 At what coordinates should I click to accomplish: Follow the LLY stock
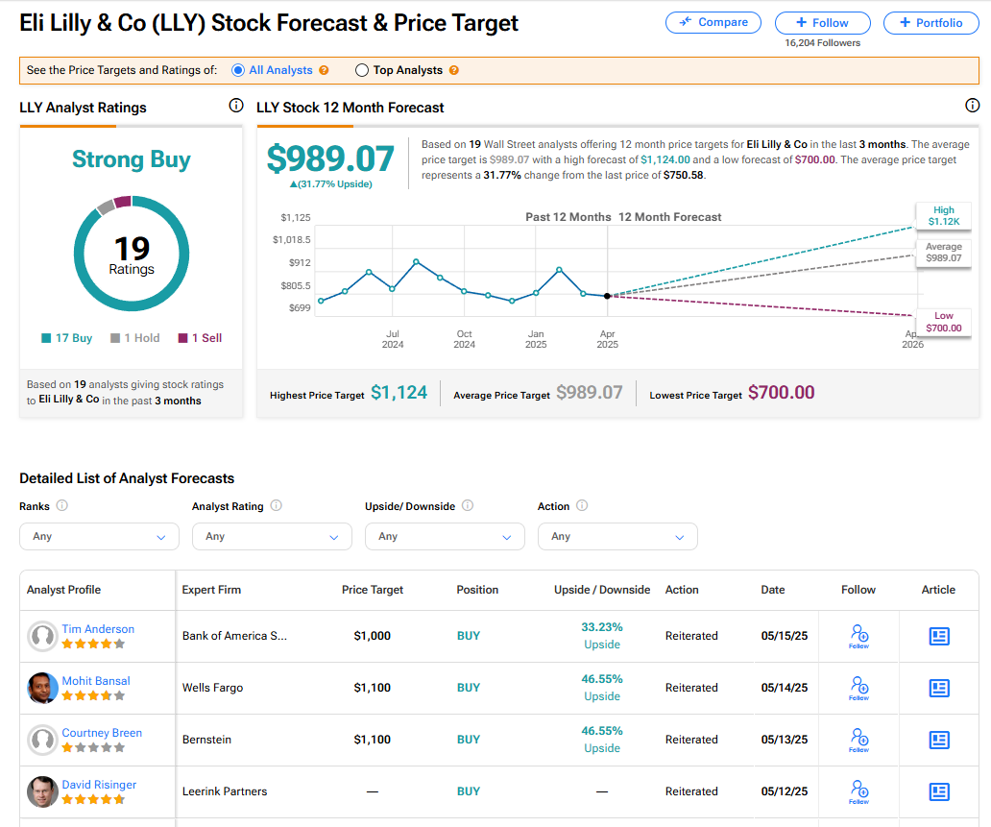(x=822, y=23)
